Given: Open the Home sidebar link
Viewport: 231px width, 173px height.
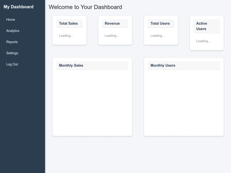Looking at the screenshot, I should click(11, 20).
